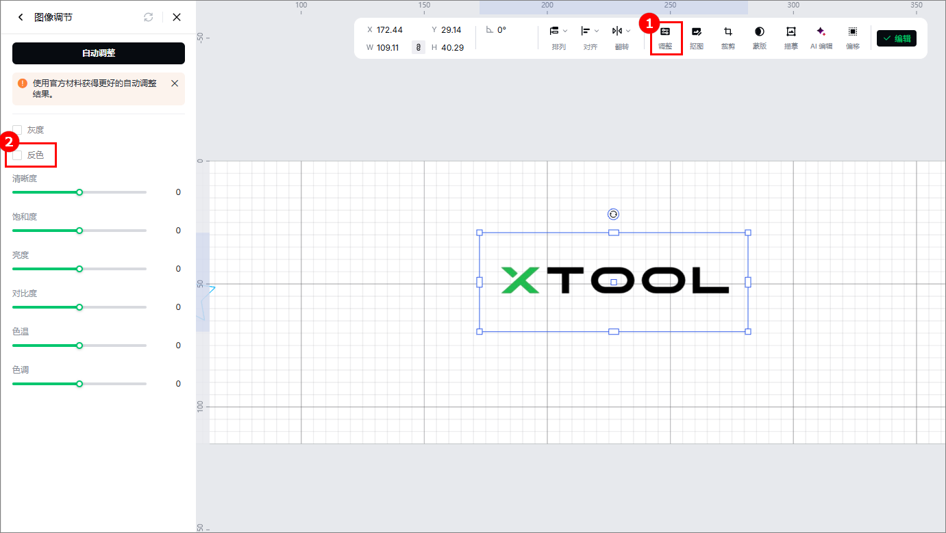The width and height of the screenshot is (946, 533).
Task: Click the X position input field
Action: point(390,30)
